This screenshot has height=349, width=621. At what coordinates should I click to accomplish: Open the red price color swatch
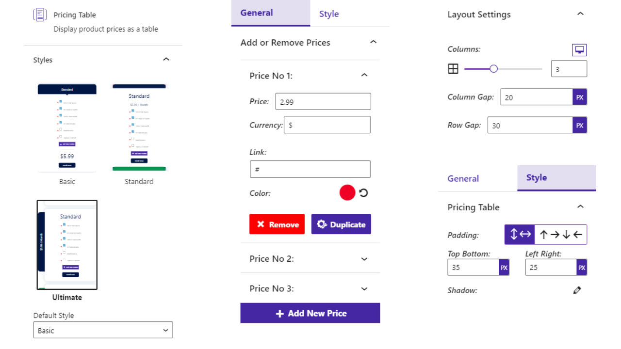point(347,193)
